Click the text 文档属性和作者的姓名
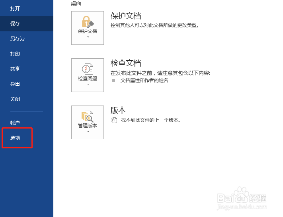The image size is (283, 217). 144,81
